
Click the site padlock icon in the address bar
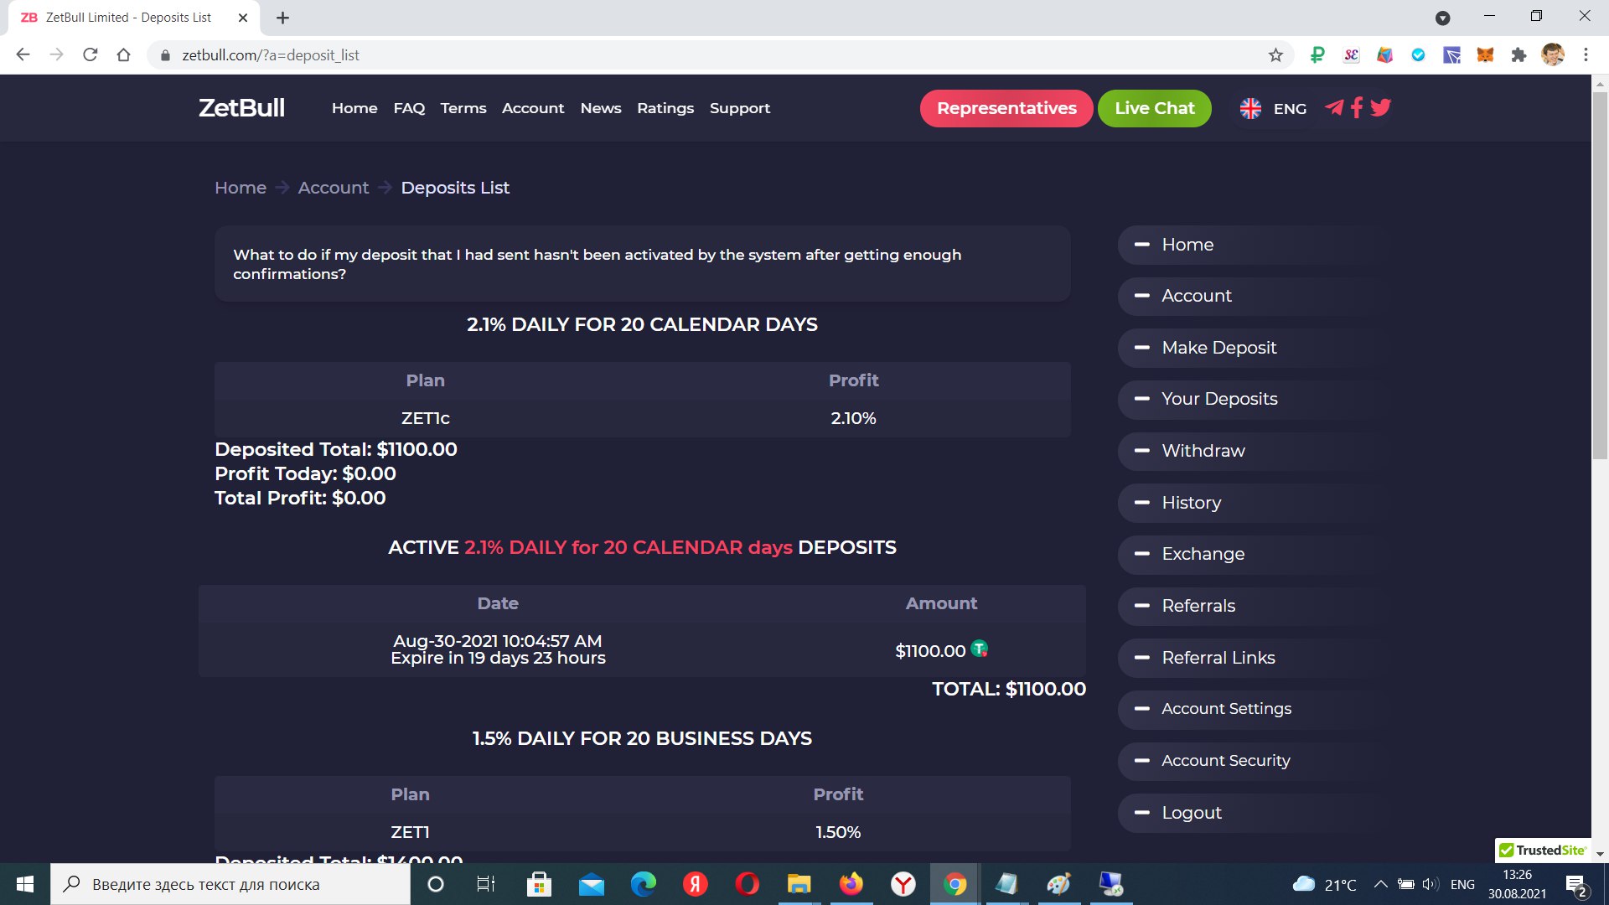pos(165,55)
